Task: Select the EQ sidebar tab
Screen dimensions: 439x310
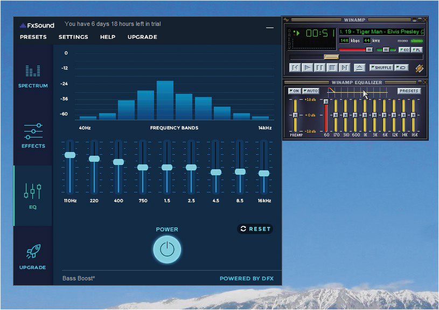Action: 33,196
